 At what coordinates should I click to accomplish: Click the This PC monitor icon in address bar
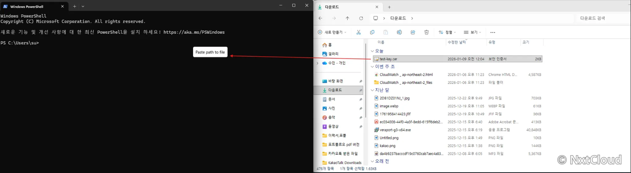pyautogui.click(x=375, y=18)
